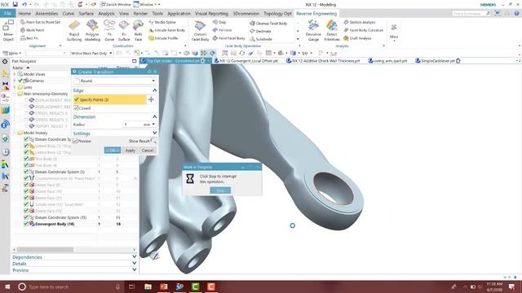Click the add point icon beside Specify Points
This screenshot has height=293, width=522.
pyautogui.click(x=151, y=99)
